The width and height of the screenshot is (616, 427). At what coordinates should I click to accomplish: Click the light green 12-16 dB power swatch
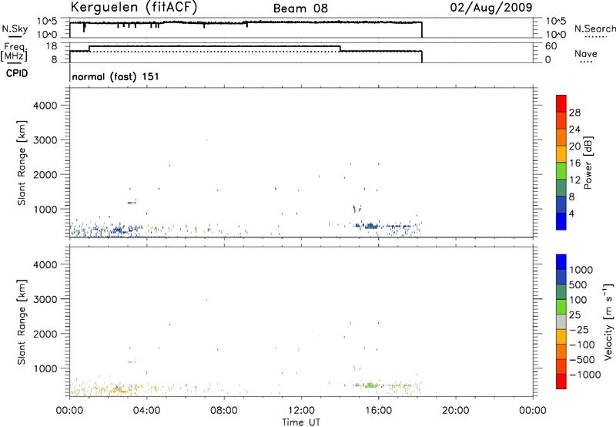click(x=561, y=170)
